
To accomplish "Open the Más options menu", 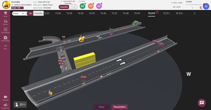I will (x=5, y=47).
